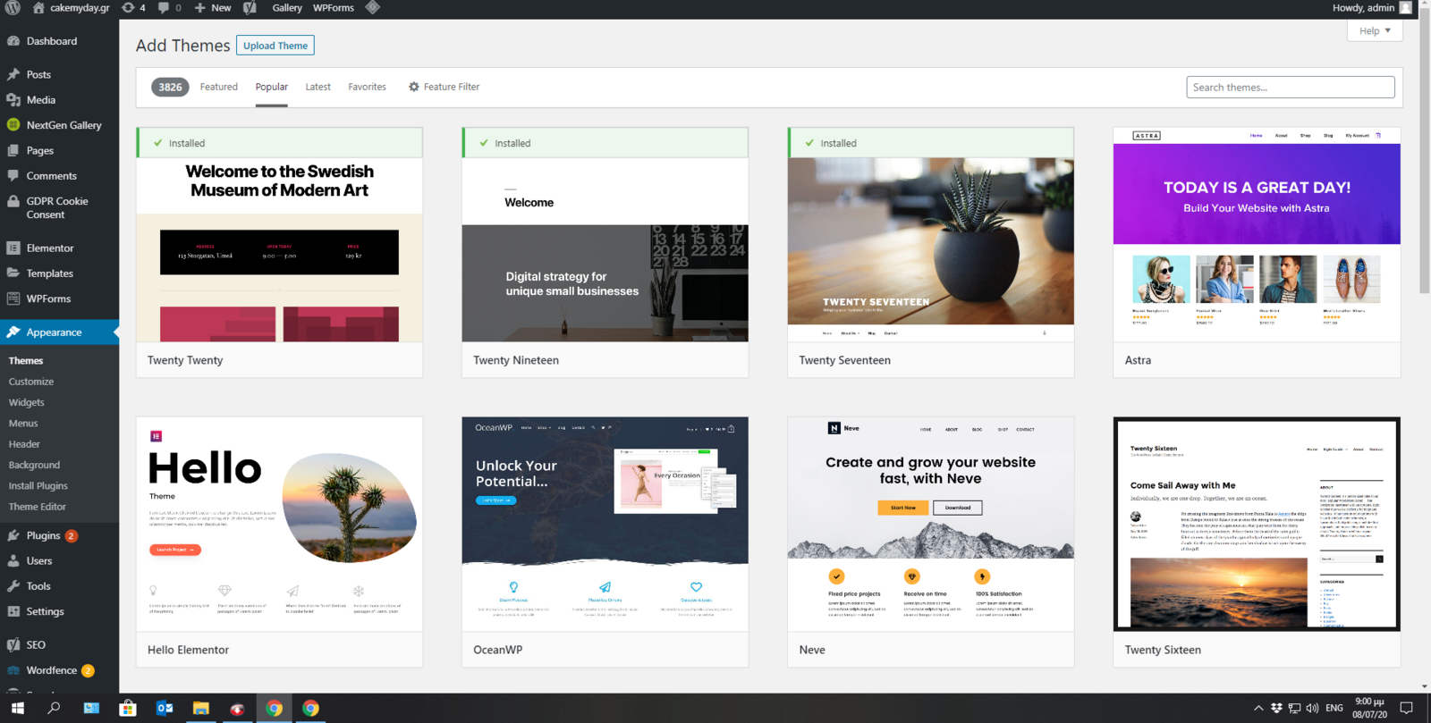The image size is (1431, 723).
Task: Open the Feature Filter gear toggle
Action: [x=444, y=87]
